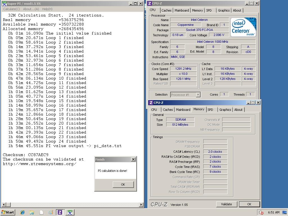Close the Finish dialog with X
Screen dimensions: 288x216
pos(134,159)
